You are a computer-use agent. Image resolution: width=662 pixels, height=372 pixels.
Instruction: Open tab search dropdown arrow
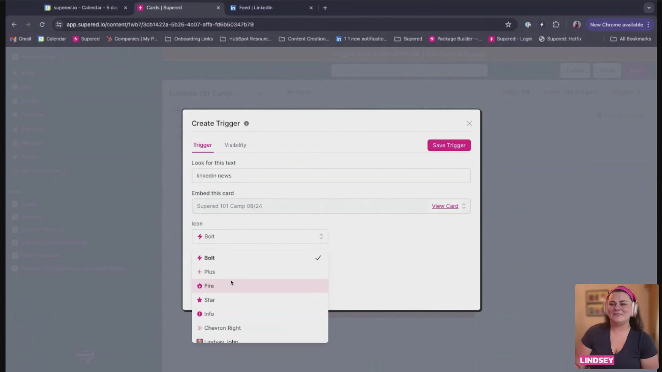pyautogui.click(x=649, y=8)
